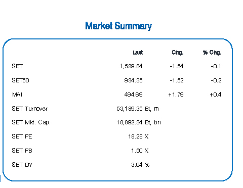Viewport: 243px width, 188px height.
Task: Click the Market Summary title
Action: coord(118,26)
